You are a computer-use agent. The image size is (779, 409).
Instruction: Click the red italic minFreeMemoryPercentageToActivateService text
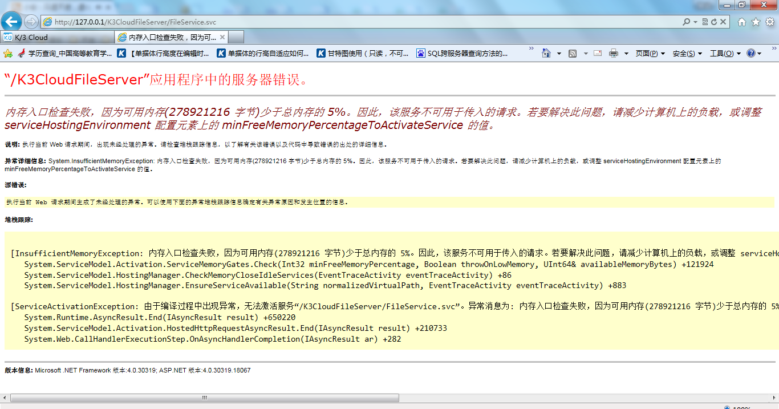pyautogui.click(x=343, y=125)
